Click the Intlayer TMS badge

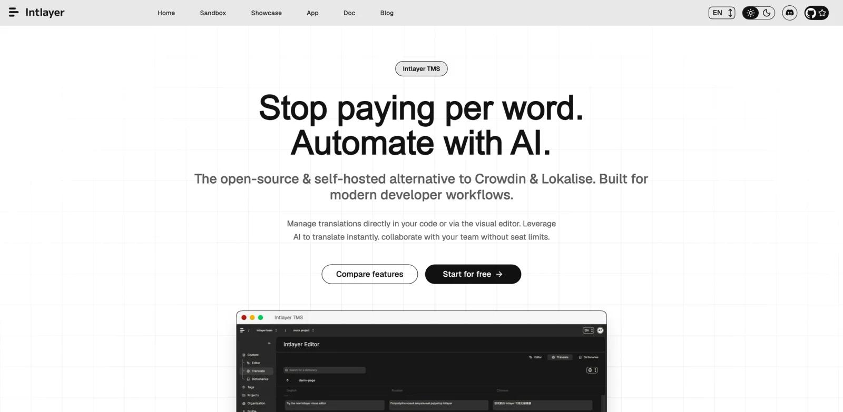421,68
